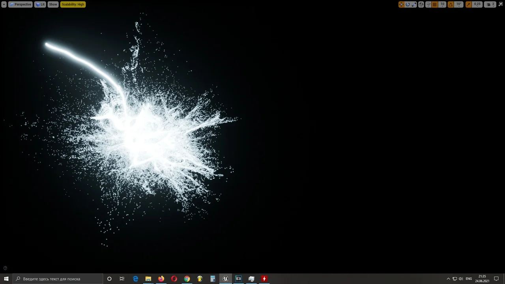Open the grid snap size 10 dropdown
505x284 pixels.
(442, 4)
